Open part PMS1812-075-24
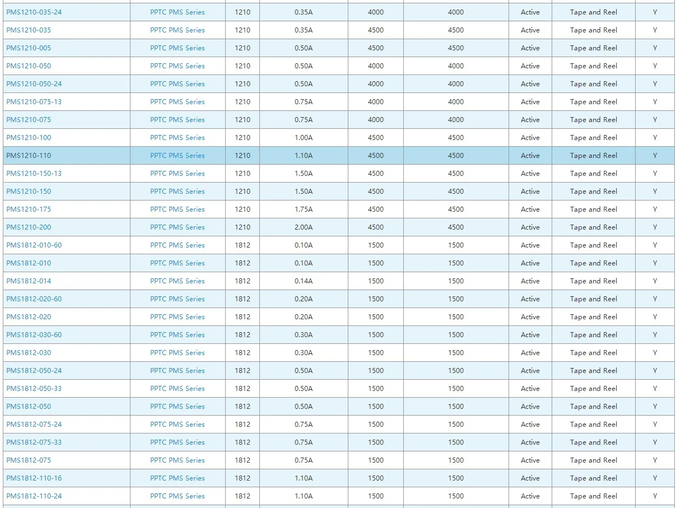Screen dimensions: 676x508 (34, 425)
